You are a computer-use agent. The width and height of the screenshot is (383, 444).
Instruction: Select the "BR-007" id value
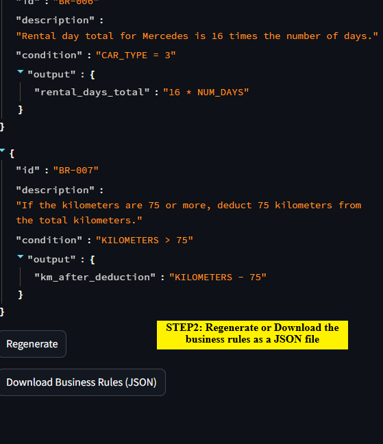click(76, 170)
